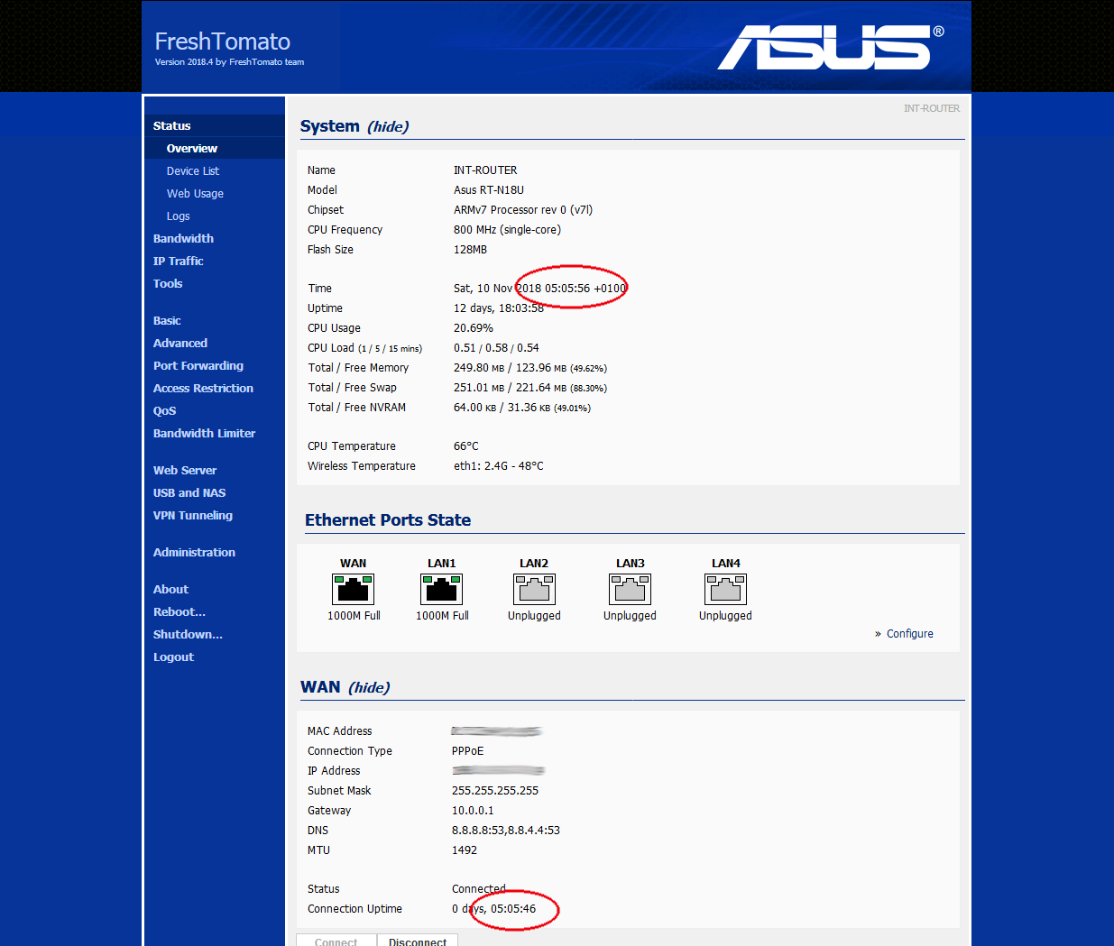The image size is (1114, 946).
Task: Click the WAN ethernet port icon
Action: [x=354, y=590]
